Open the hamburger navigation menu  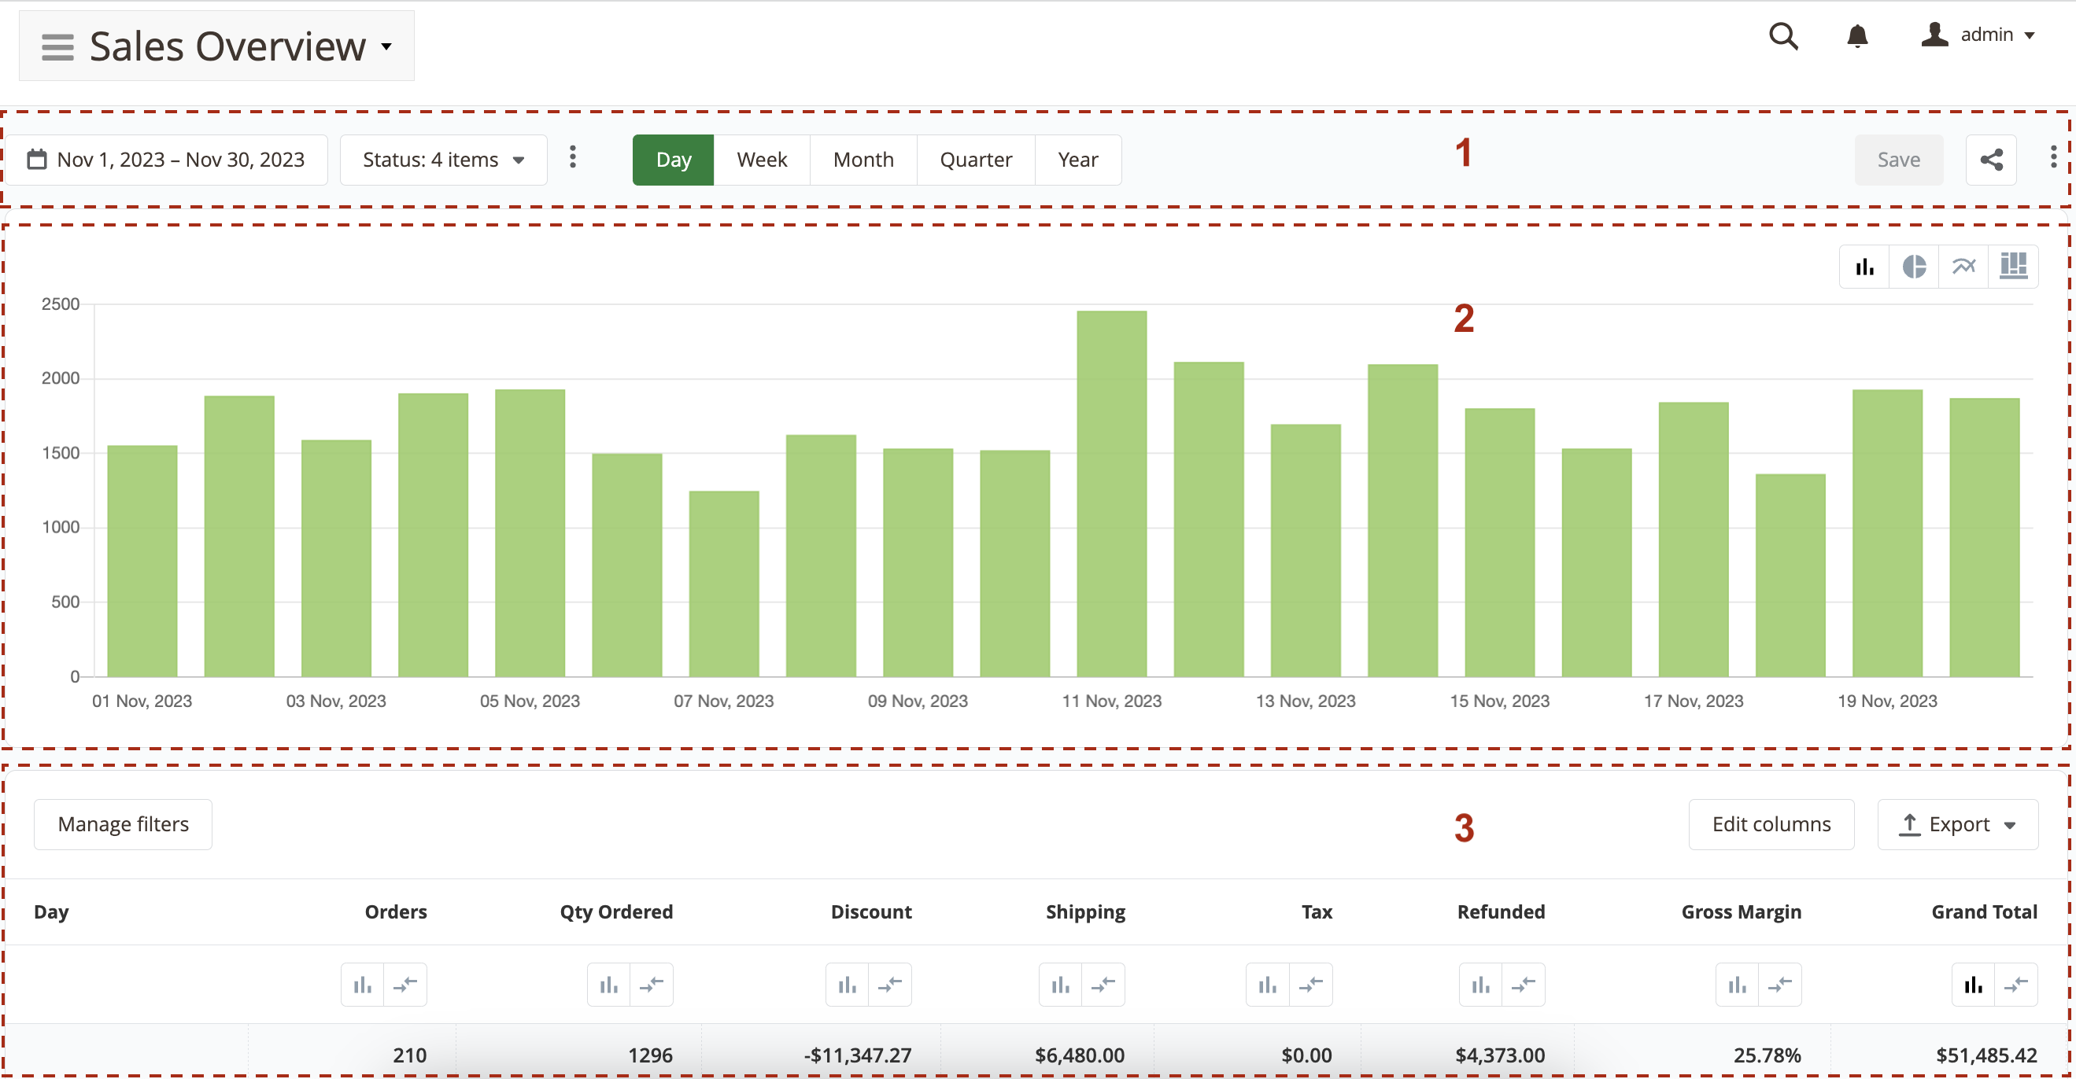pos(57,46)
